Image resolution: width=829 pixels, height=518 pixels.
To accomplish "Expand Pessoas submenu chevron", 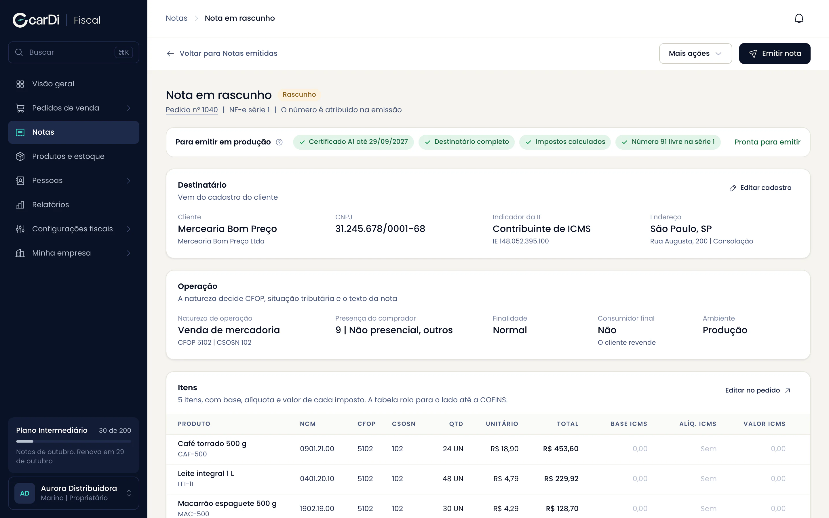I will pos(129,180).
